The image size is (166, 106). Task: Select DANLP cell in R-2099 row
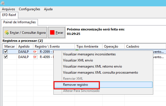coord(24,52)
